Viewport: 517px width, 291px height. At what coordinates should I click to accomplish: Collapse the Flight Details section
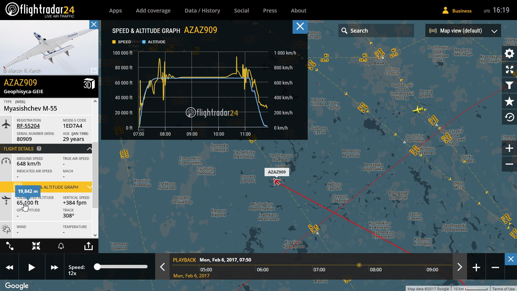coord(89,149)
